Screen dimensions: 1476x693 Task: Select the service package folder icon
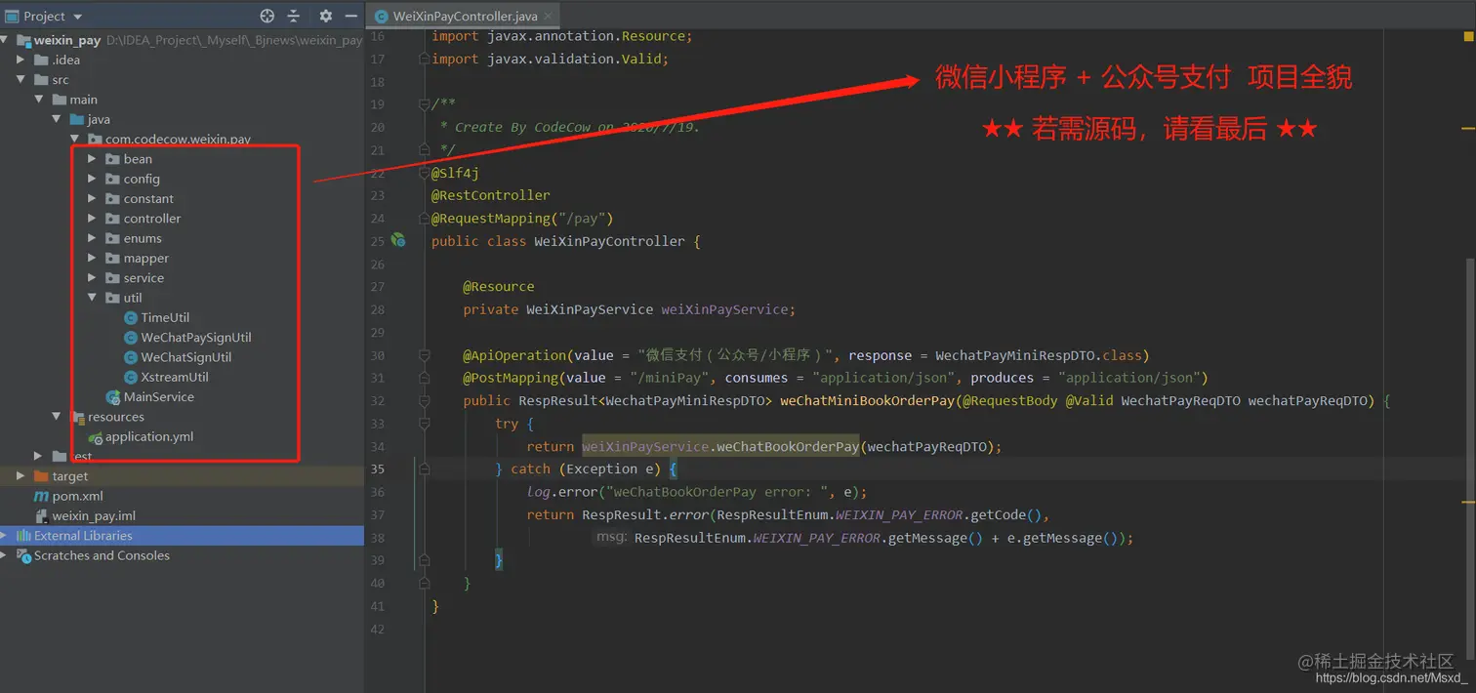pos(112,278)
